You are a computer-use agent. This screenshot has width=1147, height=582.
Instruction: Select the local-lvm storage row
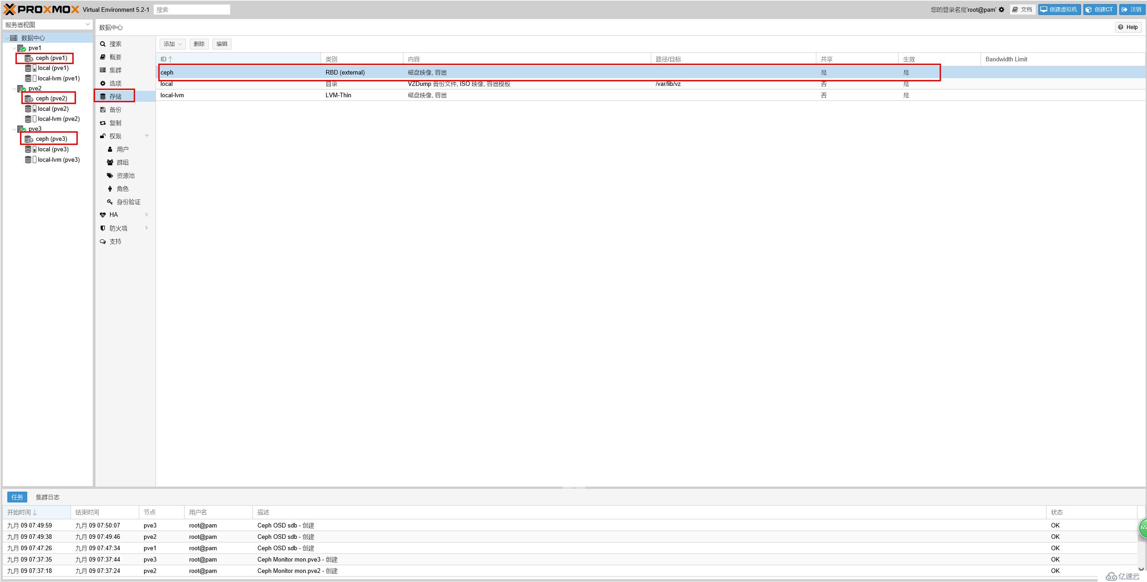pos(650,95)
